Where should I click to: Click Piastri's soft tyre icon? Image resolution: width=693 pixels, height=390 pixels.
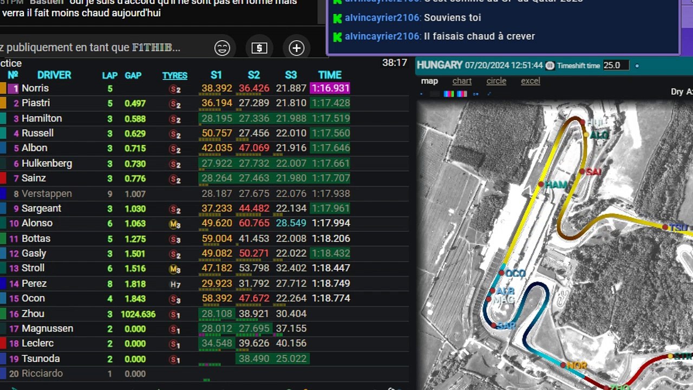click(x=175, y=104)
